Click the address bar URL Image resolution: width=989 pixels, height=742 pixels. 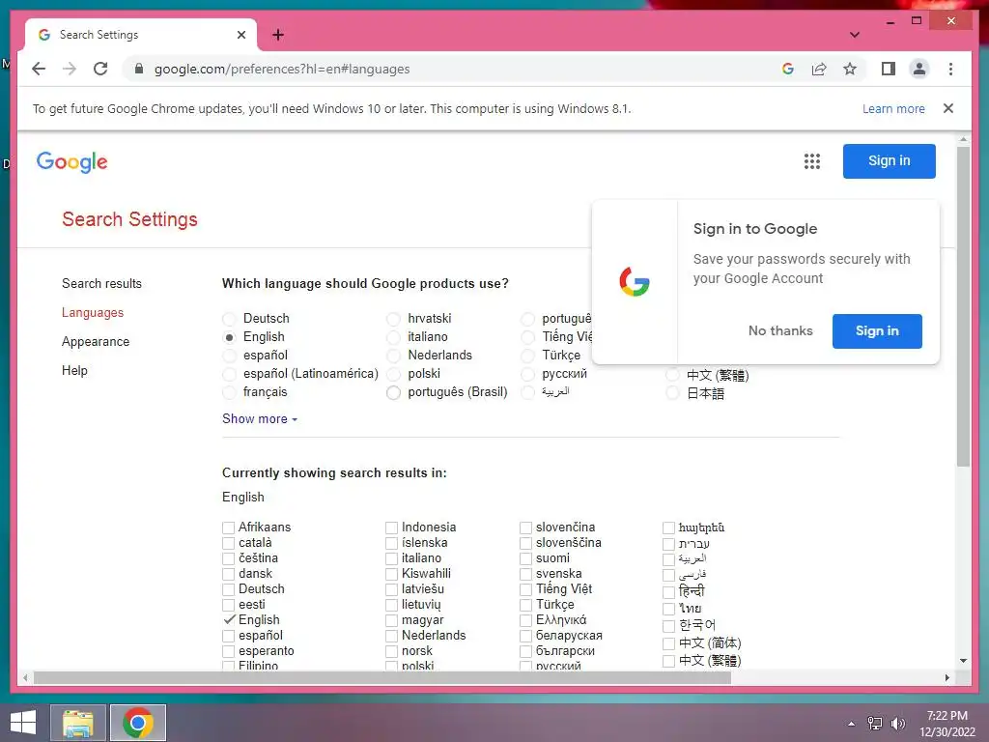(282, 69)
